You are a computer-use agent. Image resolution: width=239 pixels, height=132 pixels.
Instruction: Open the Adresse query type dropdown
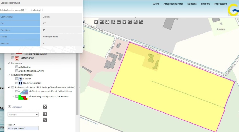click(23, 115)
